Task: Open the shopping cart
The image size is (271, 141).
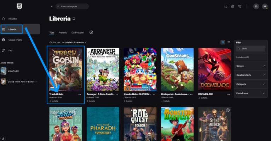Action: (x=240, y=6)
